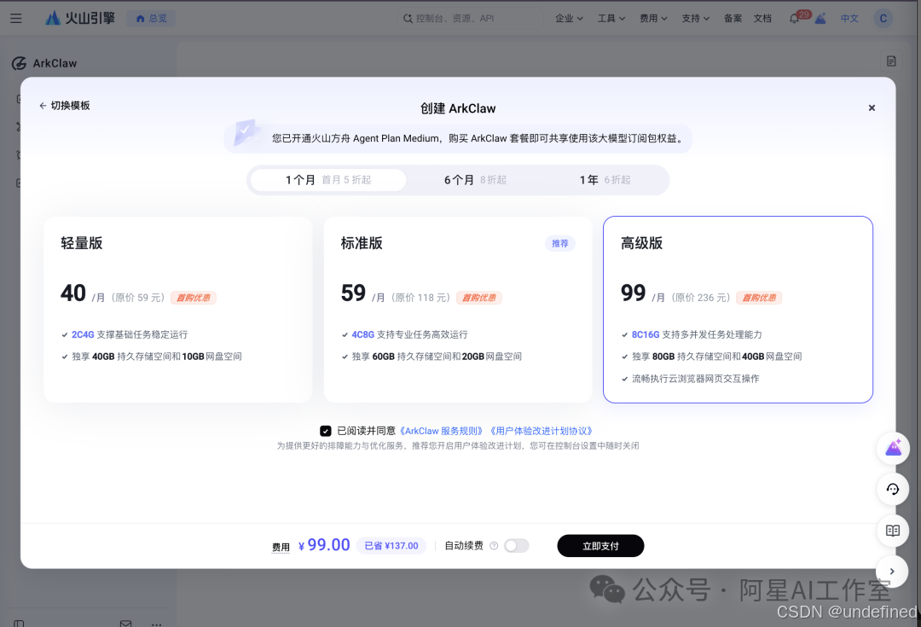Go back via 切换模板

tap(65, 106)
